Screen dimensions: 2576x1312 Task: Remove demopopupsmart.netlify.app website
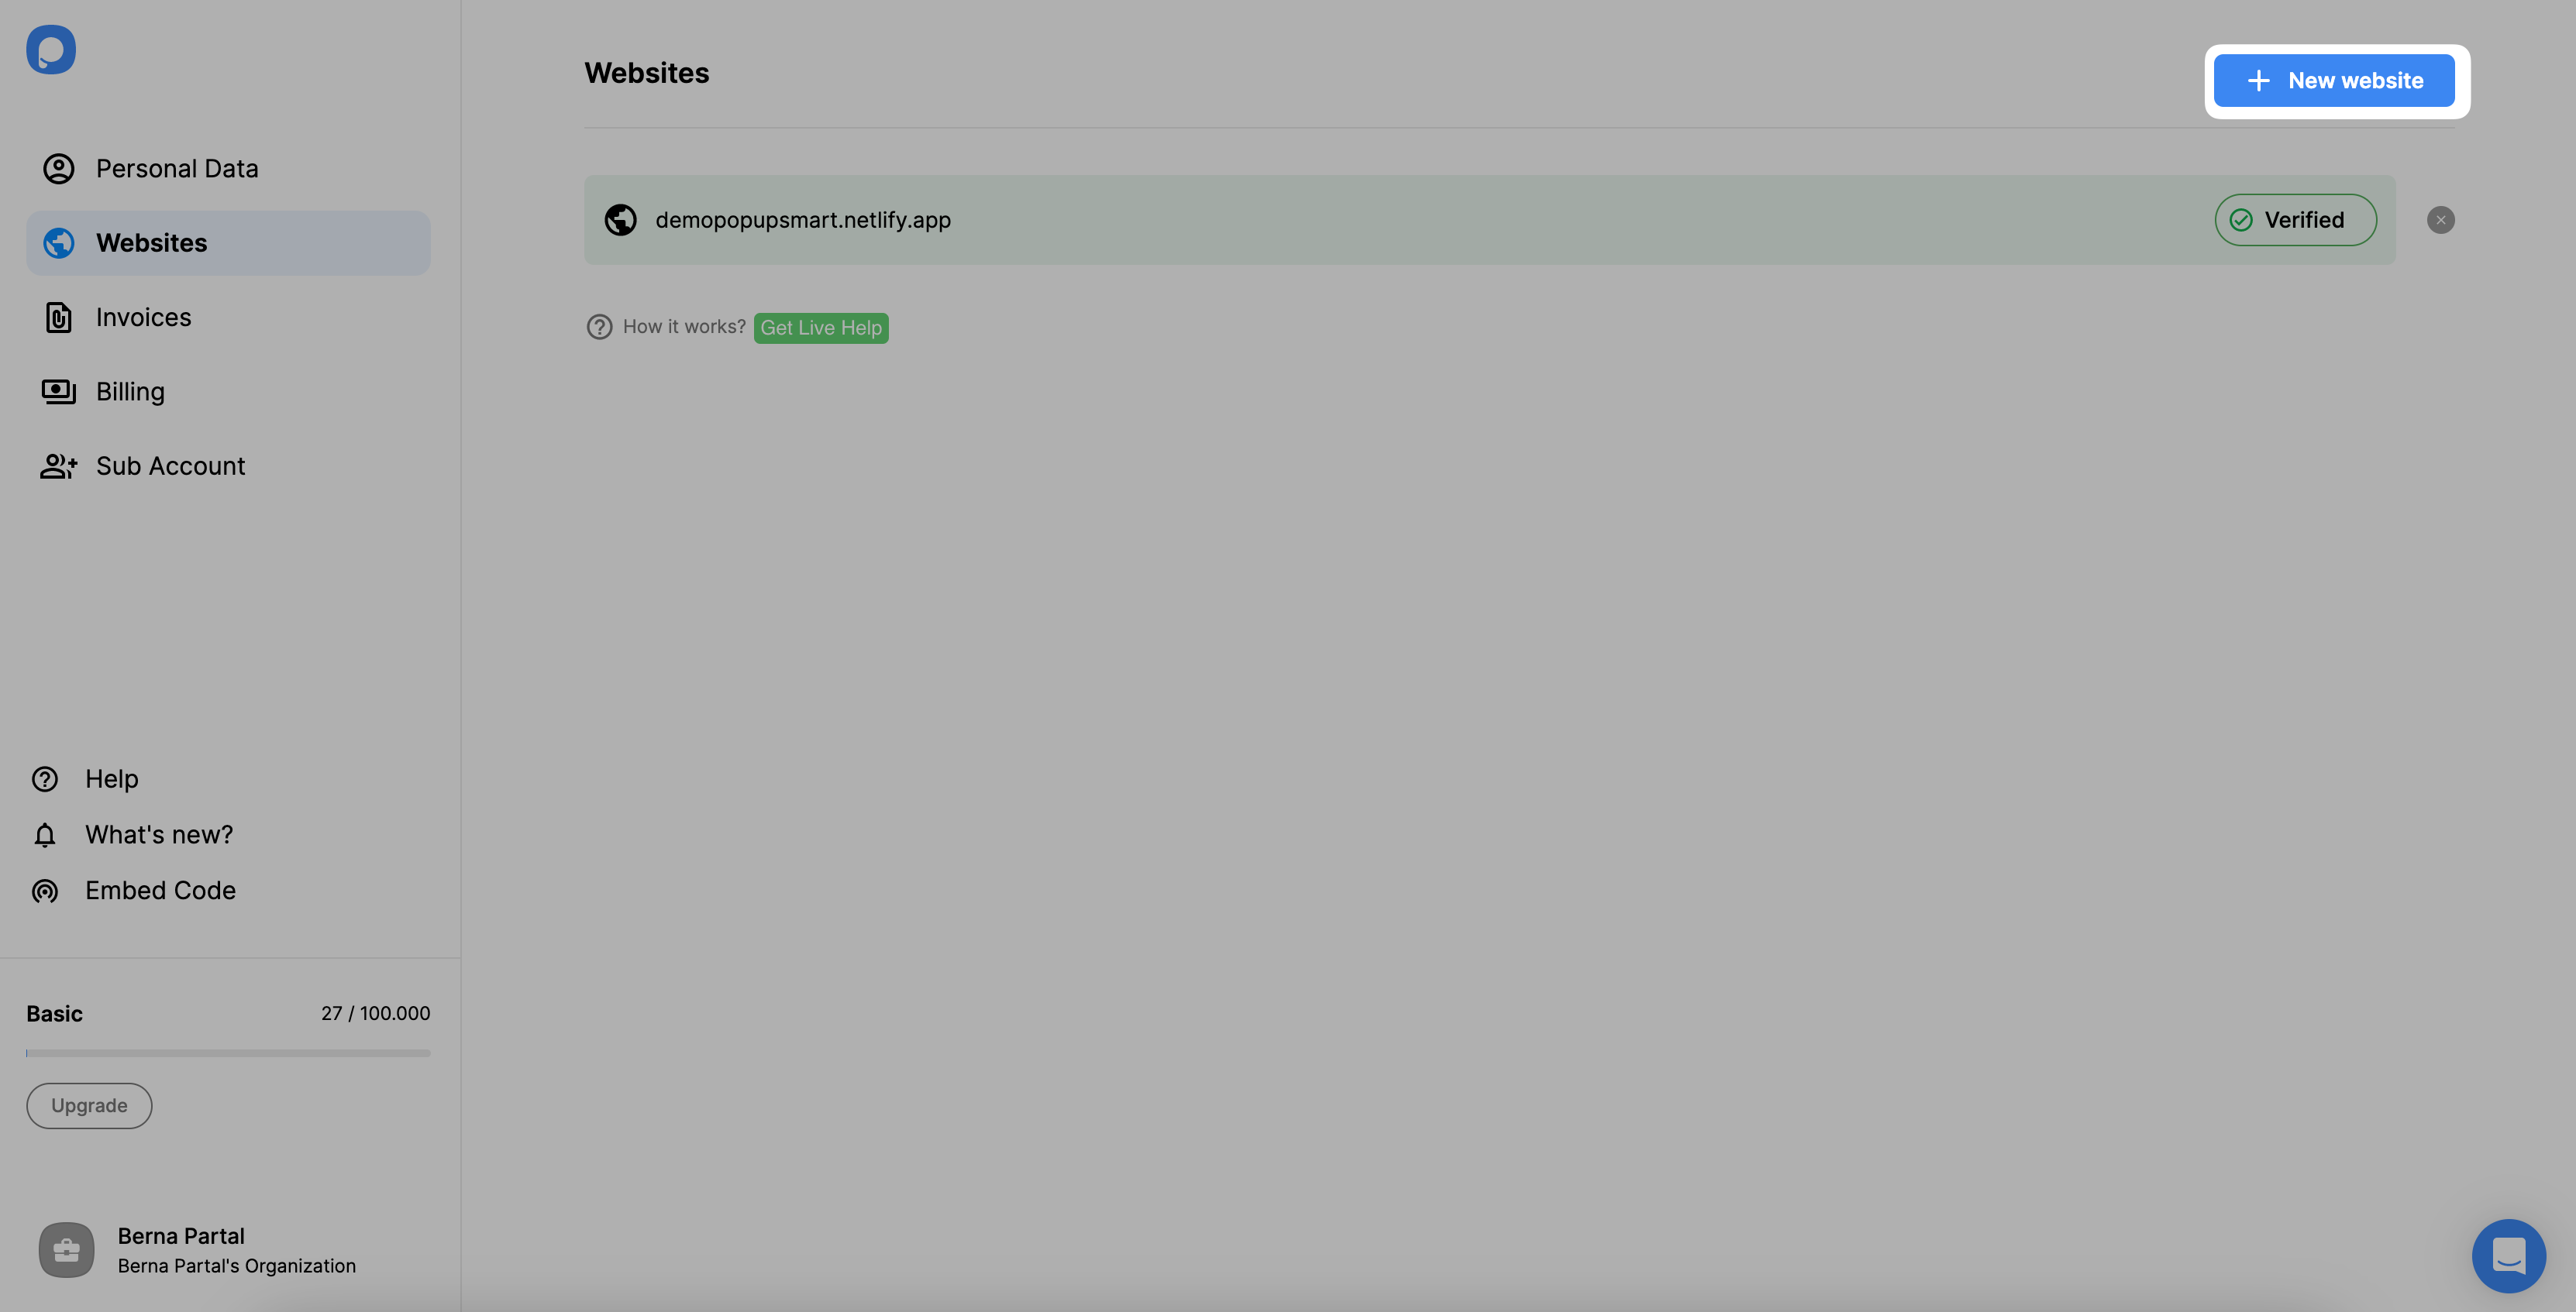2440,219
